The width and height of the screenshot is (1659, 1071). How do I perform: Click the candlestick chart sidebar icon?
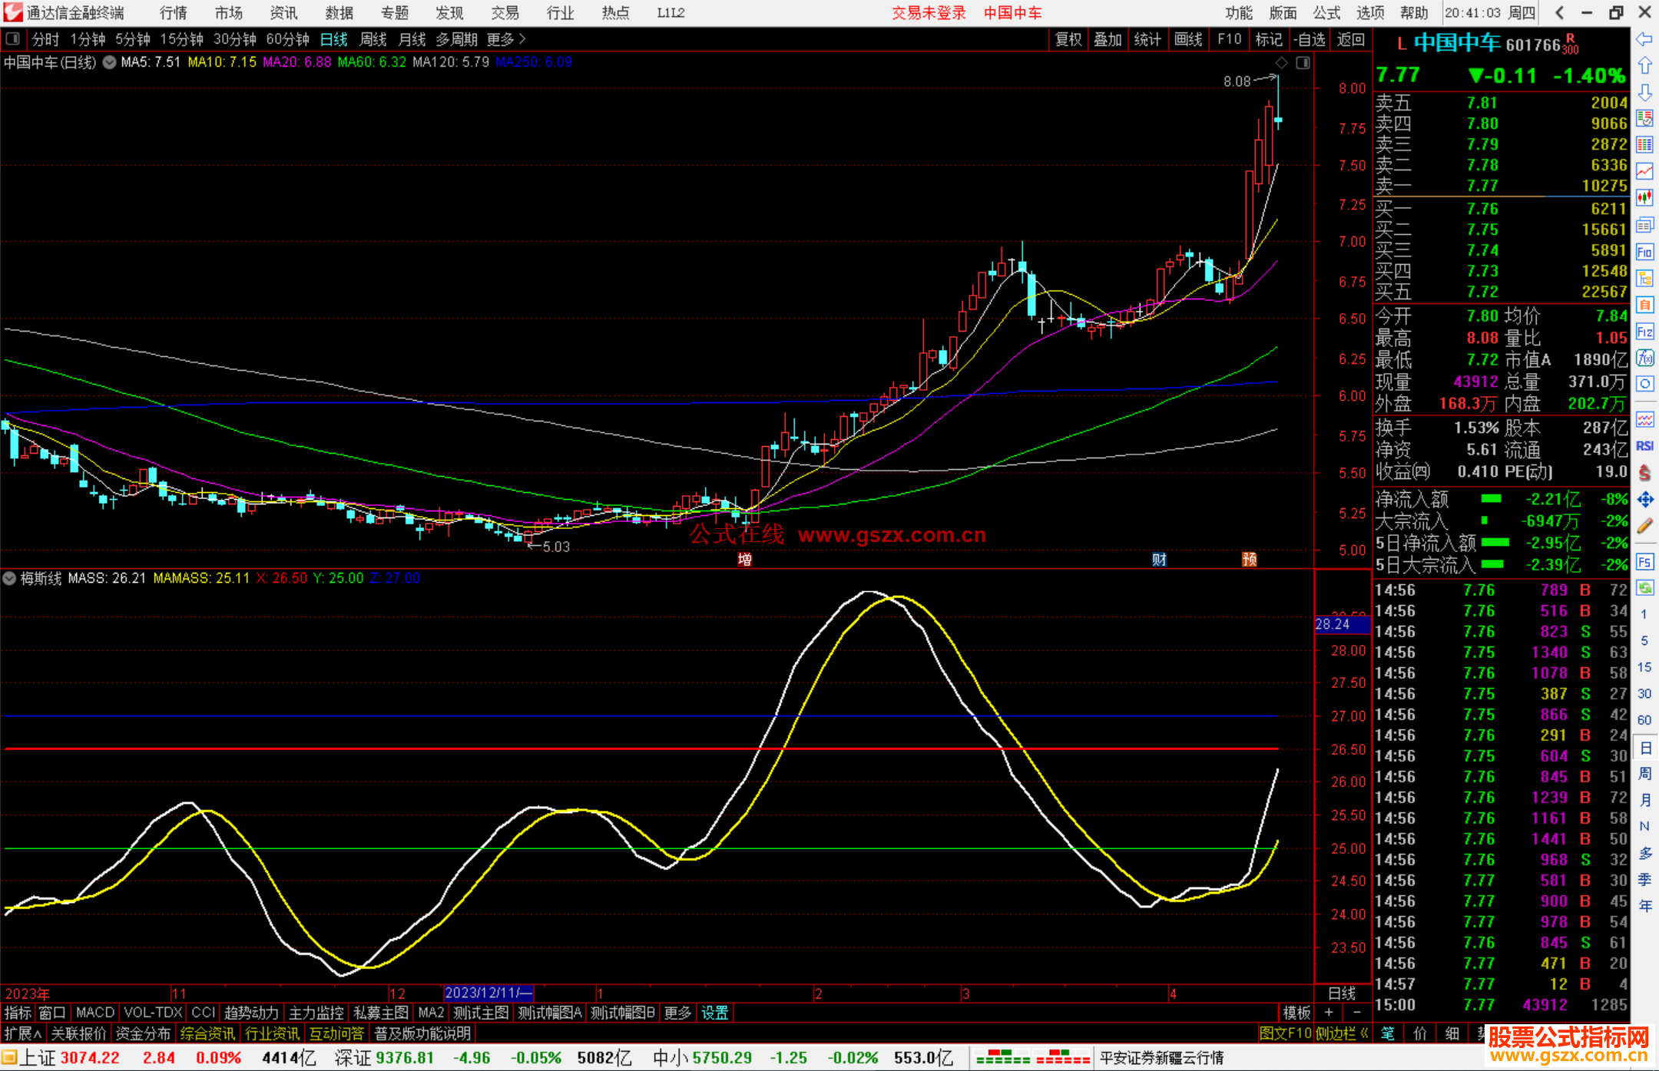(x=1644, y=197)
